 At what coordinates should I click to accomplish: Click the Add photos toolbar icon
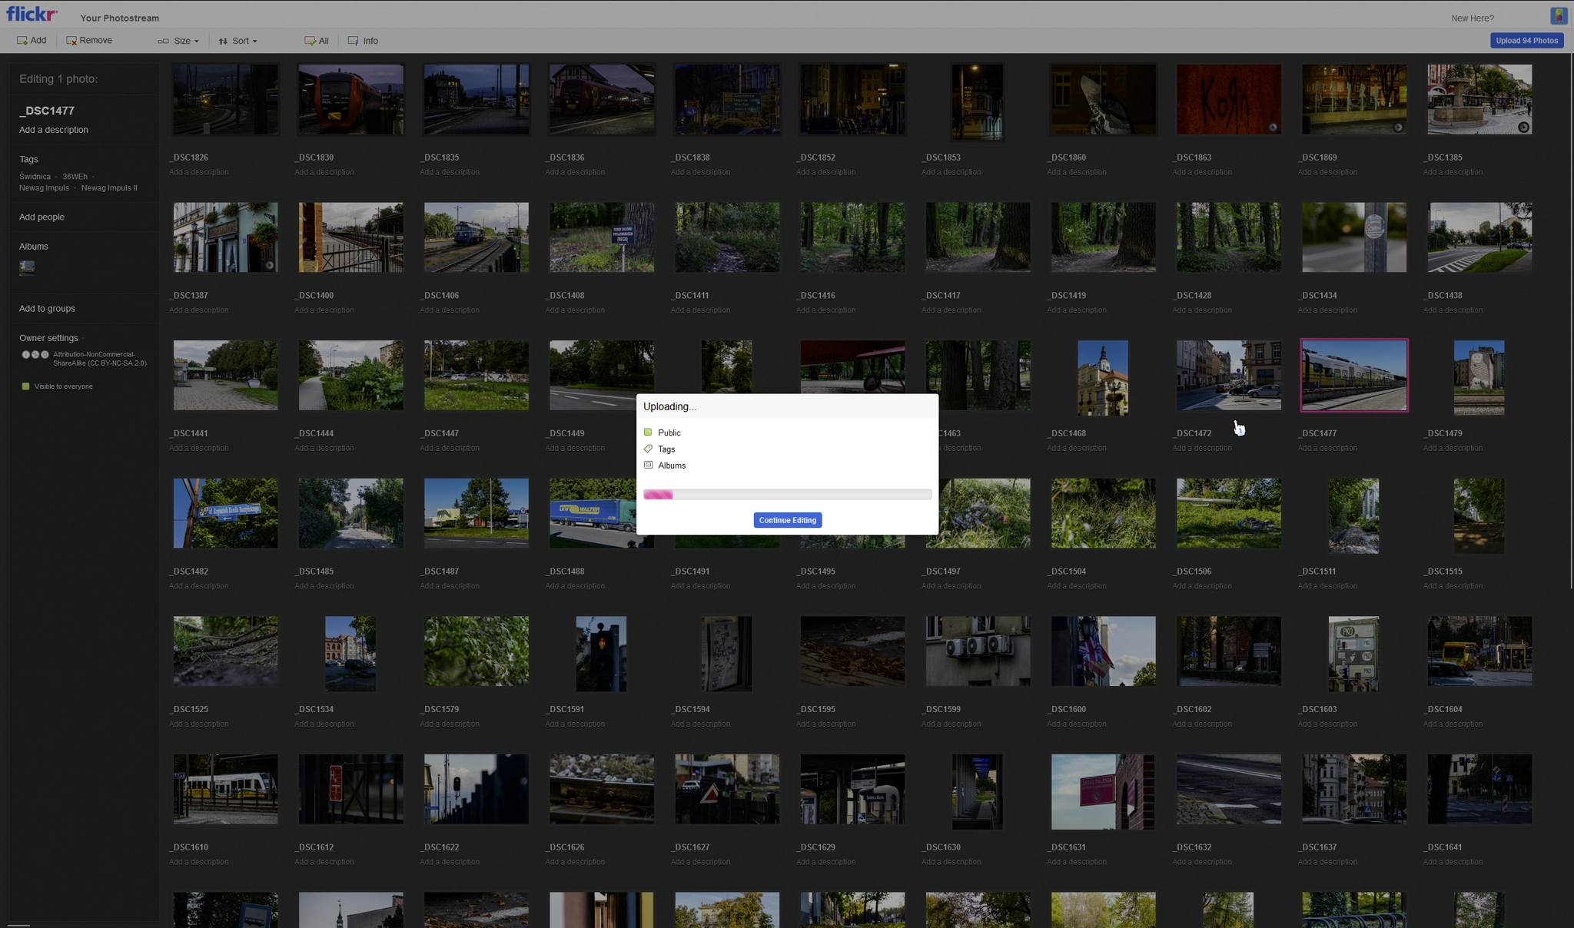point(22,41)
